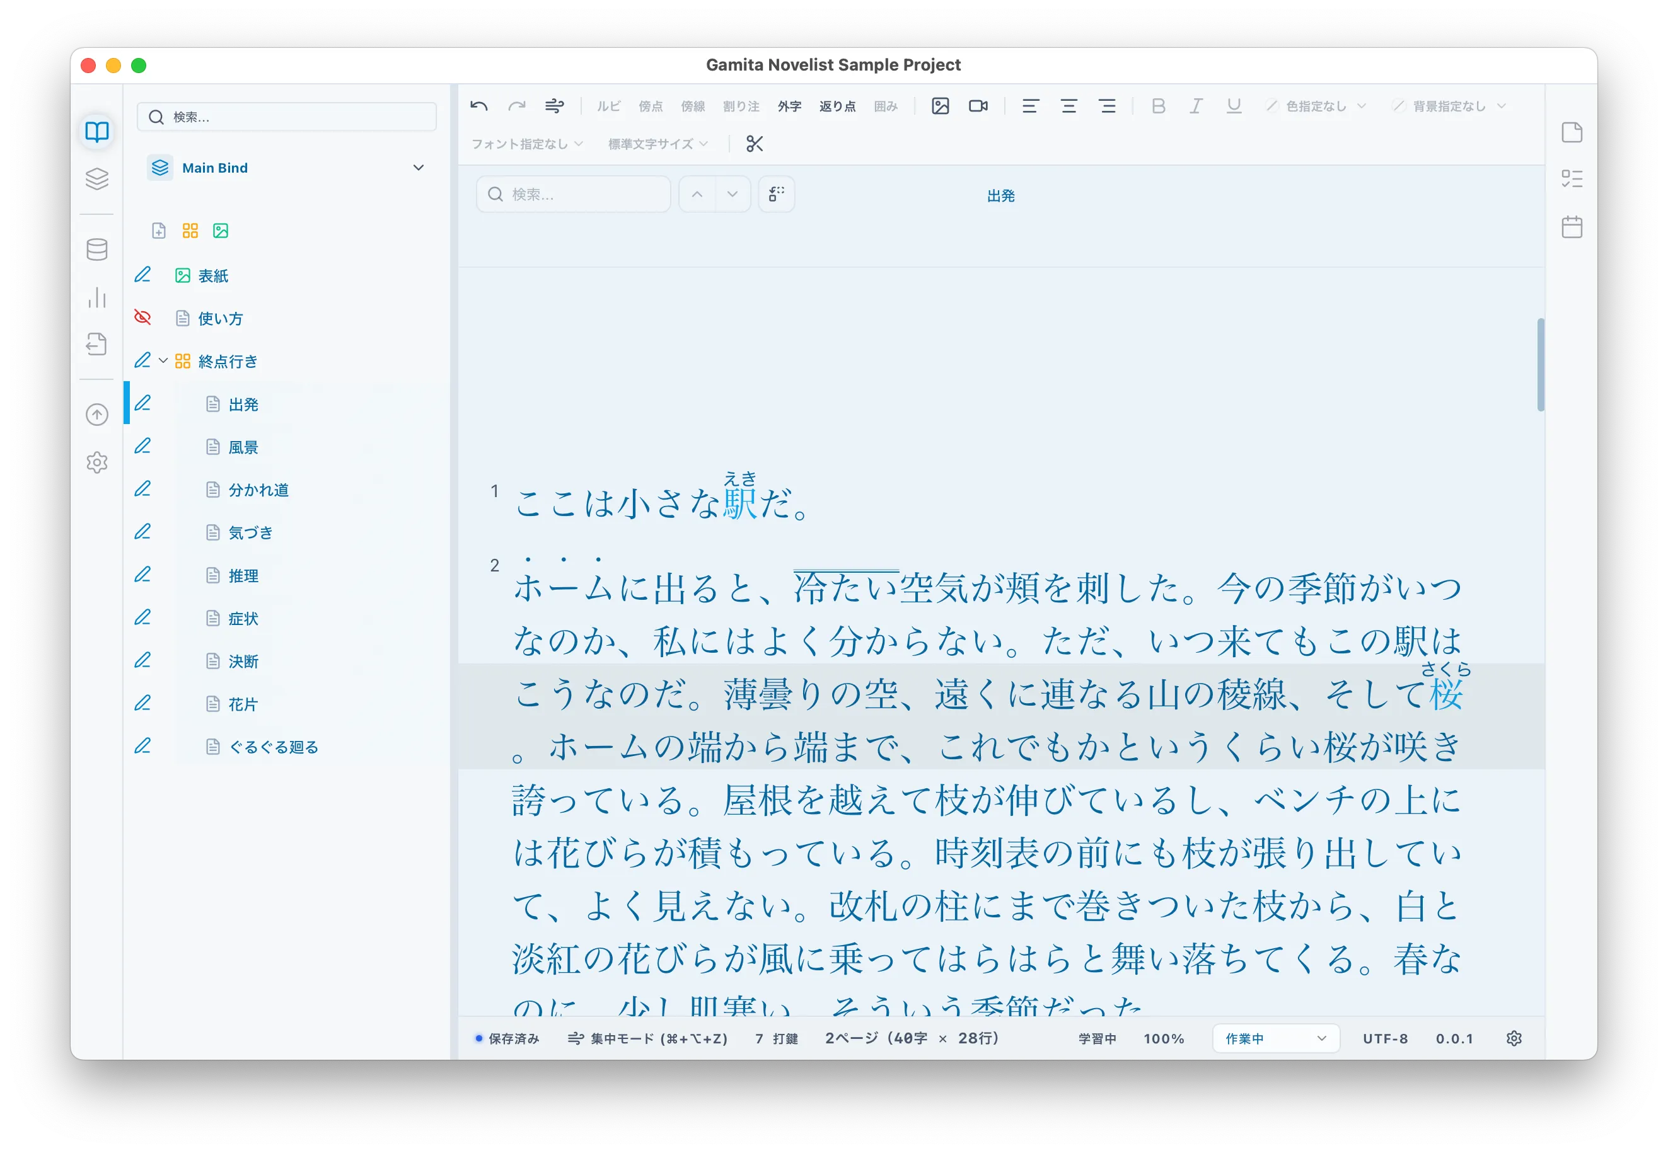Click the sidebar 検索 search field

[287, 117]
